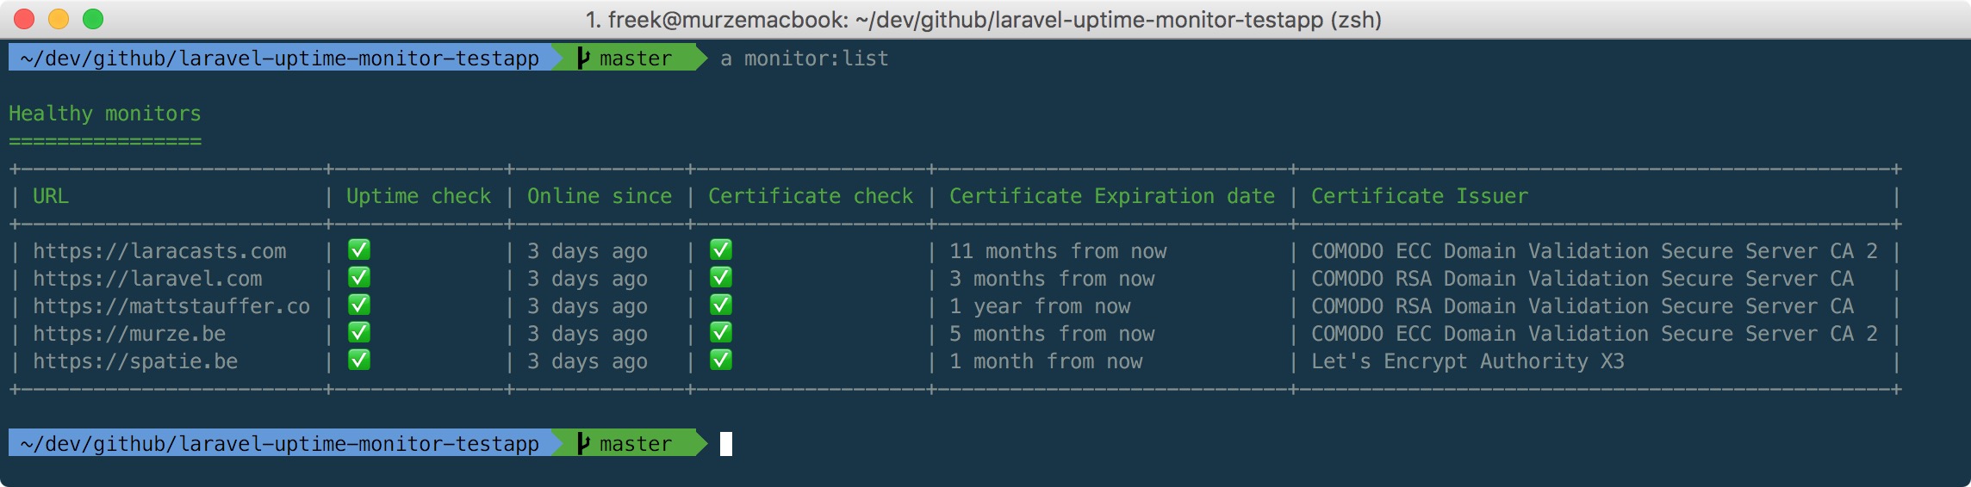1971x487 pixels.
Task: Click the terminal cursor at the bottom prompt
Action: pos(726,444)
